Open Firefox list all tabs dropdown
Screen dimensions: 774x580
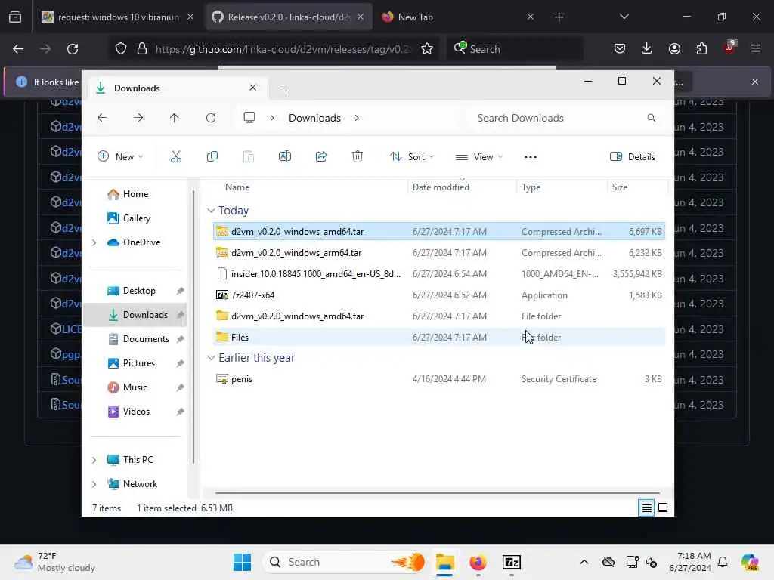[x=624, y=17]
